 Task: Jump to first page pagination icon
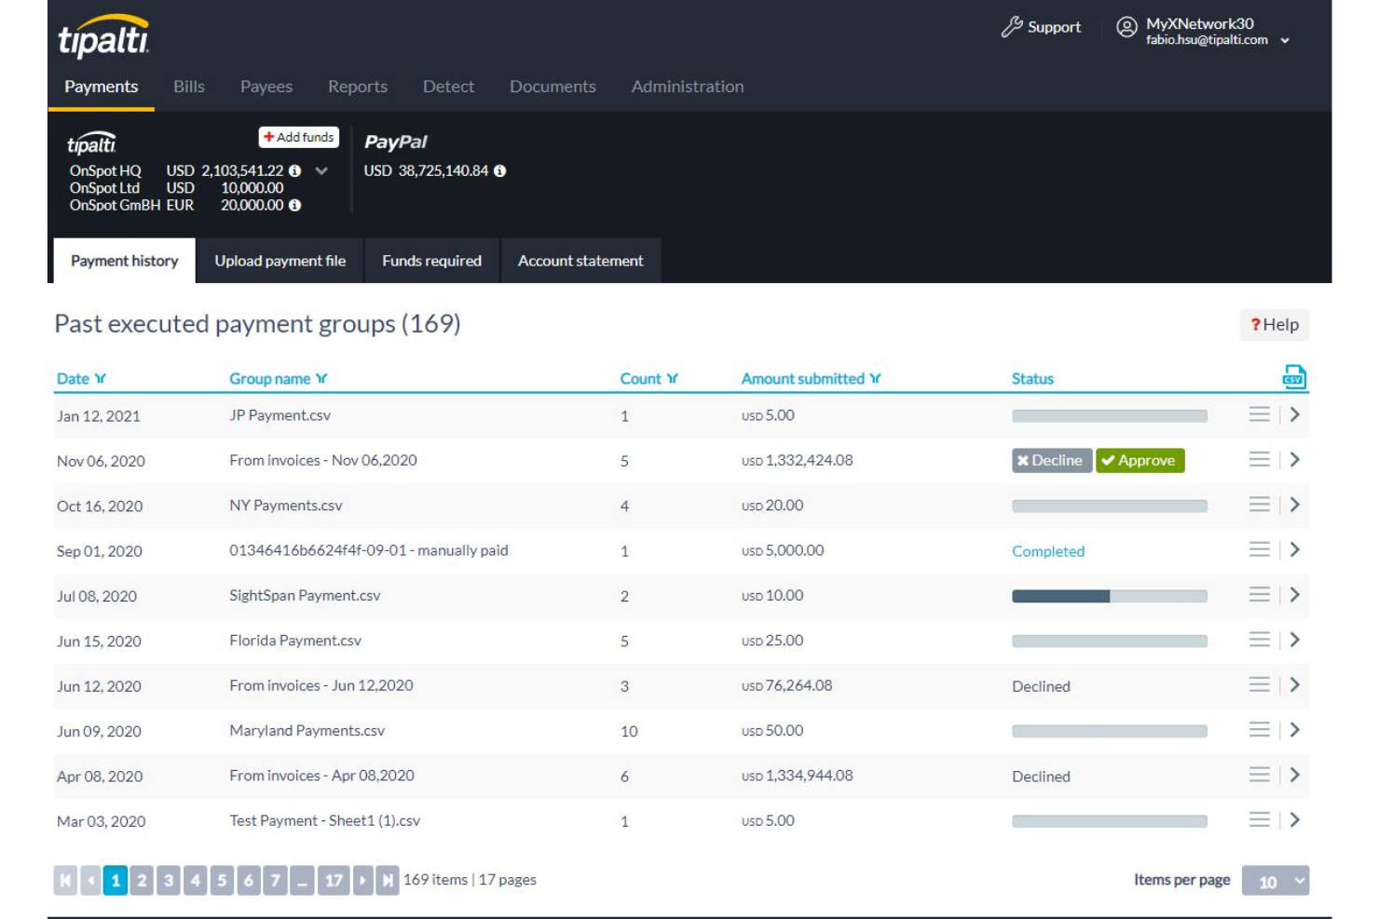pos(65,880)
